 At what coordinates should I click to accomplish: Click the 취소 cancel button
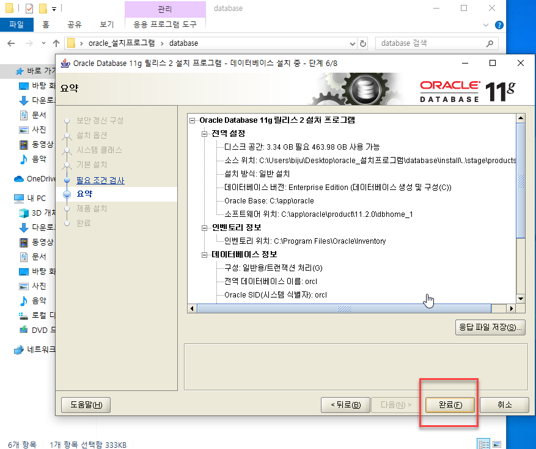(504, 405)
